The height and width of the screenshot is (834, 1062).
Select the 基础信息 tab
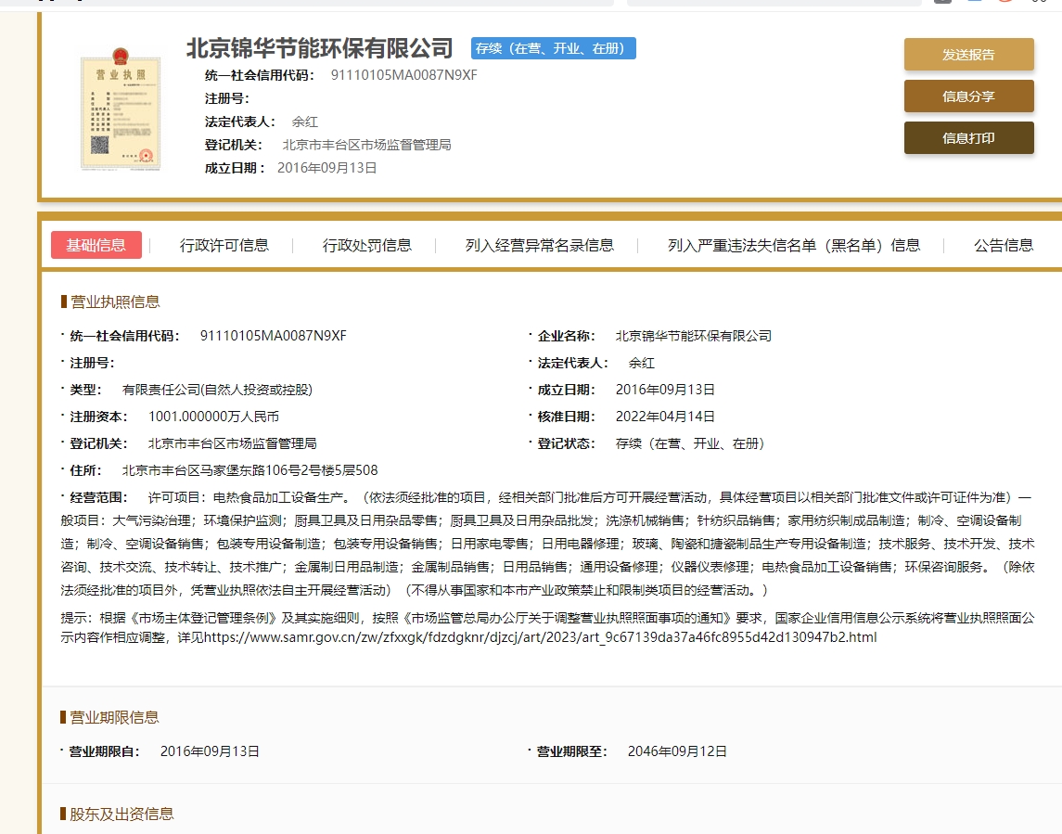[x=96, y=245]
